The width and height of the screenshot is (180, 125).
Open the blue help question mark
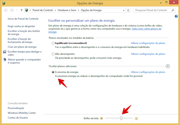[176, 16]
